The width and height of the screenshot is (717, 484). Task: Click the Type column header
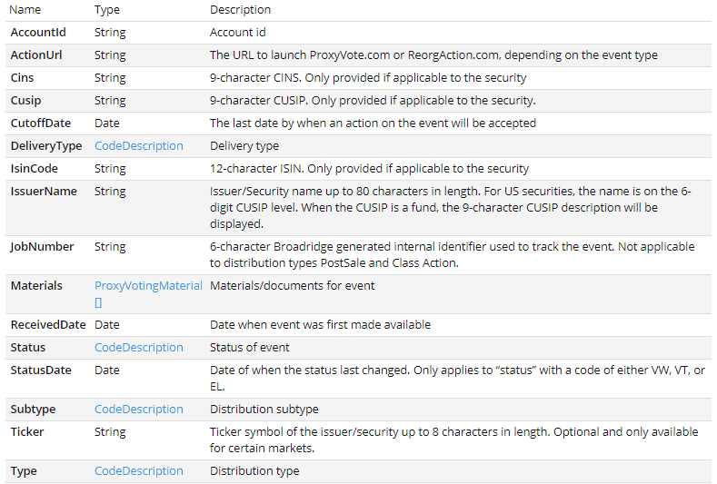click(x=109, y=10)
